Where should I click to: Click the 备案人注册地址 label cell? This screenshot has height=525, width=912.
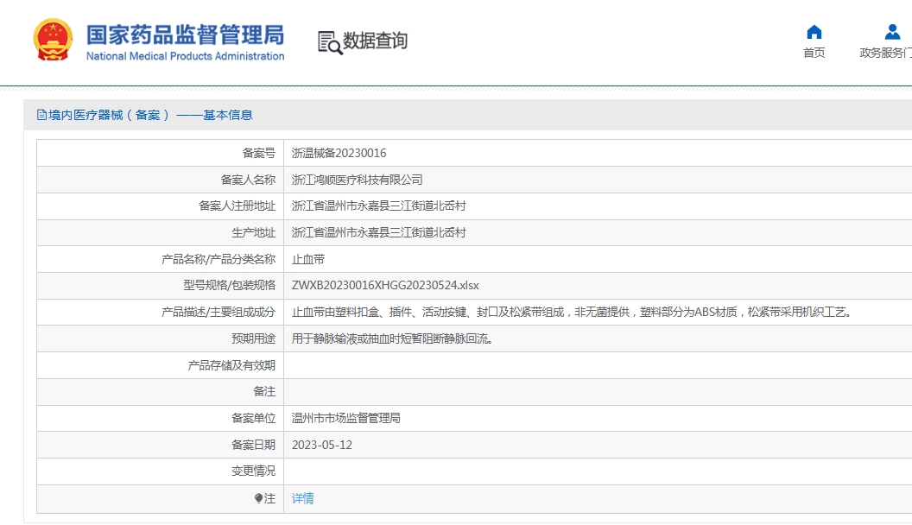coord(160,206)
